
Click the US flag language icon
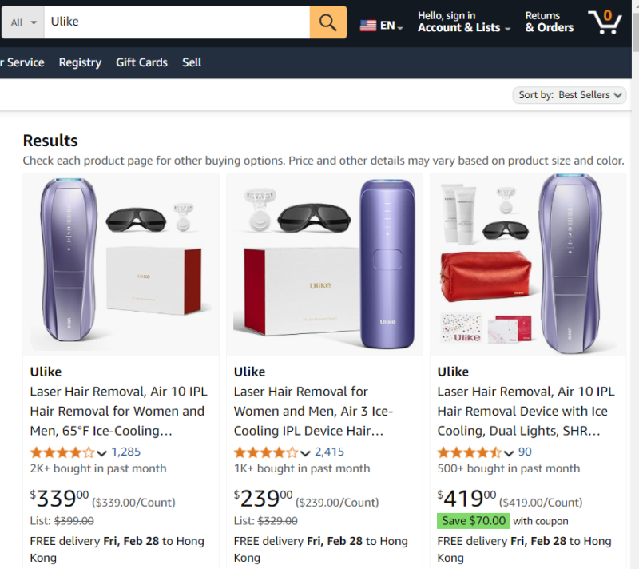368,25
